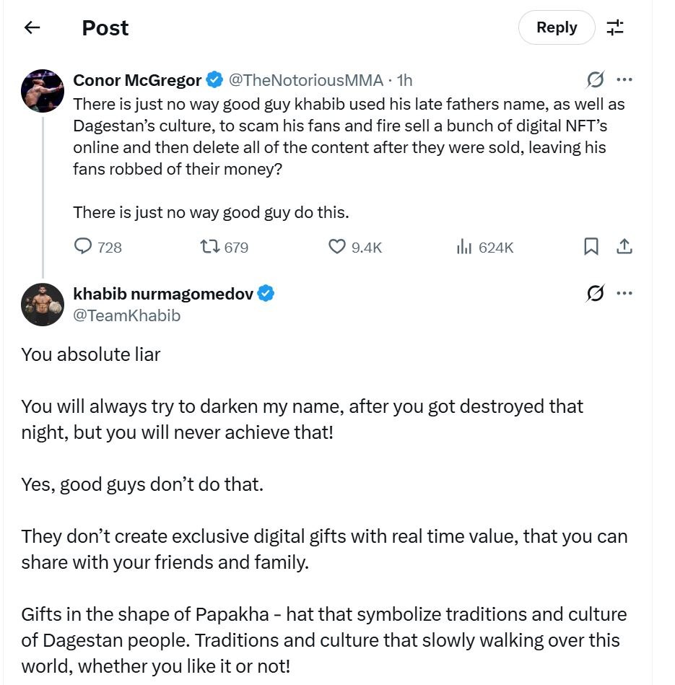Click the verified badge next to khabib nurmagomedov

pos(265,292)
